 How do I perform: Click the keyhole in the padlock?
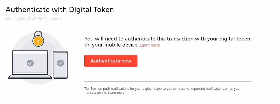(x=38, y=41)
